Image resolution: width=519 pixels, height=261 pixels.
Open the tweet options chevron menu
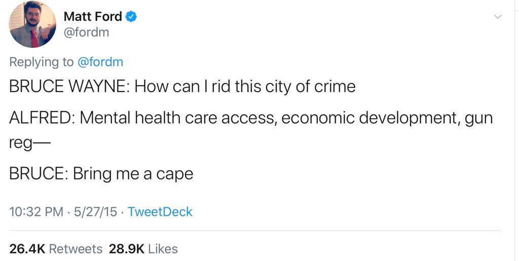coord(498,17)
